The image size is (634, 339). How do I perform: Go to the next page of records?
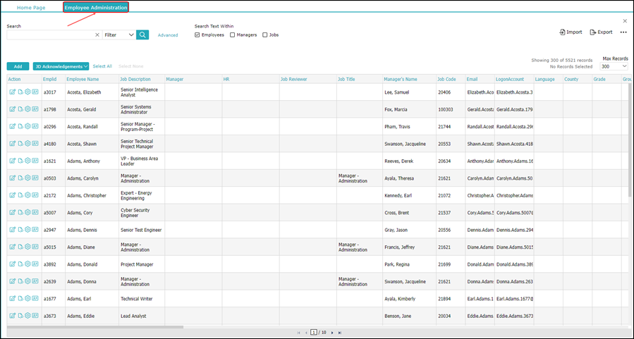(332, 333)
